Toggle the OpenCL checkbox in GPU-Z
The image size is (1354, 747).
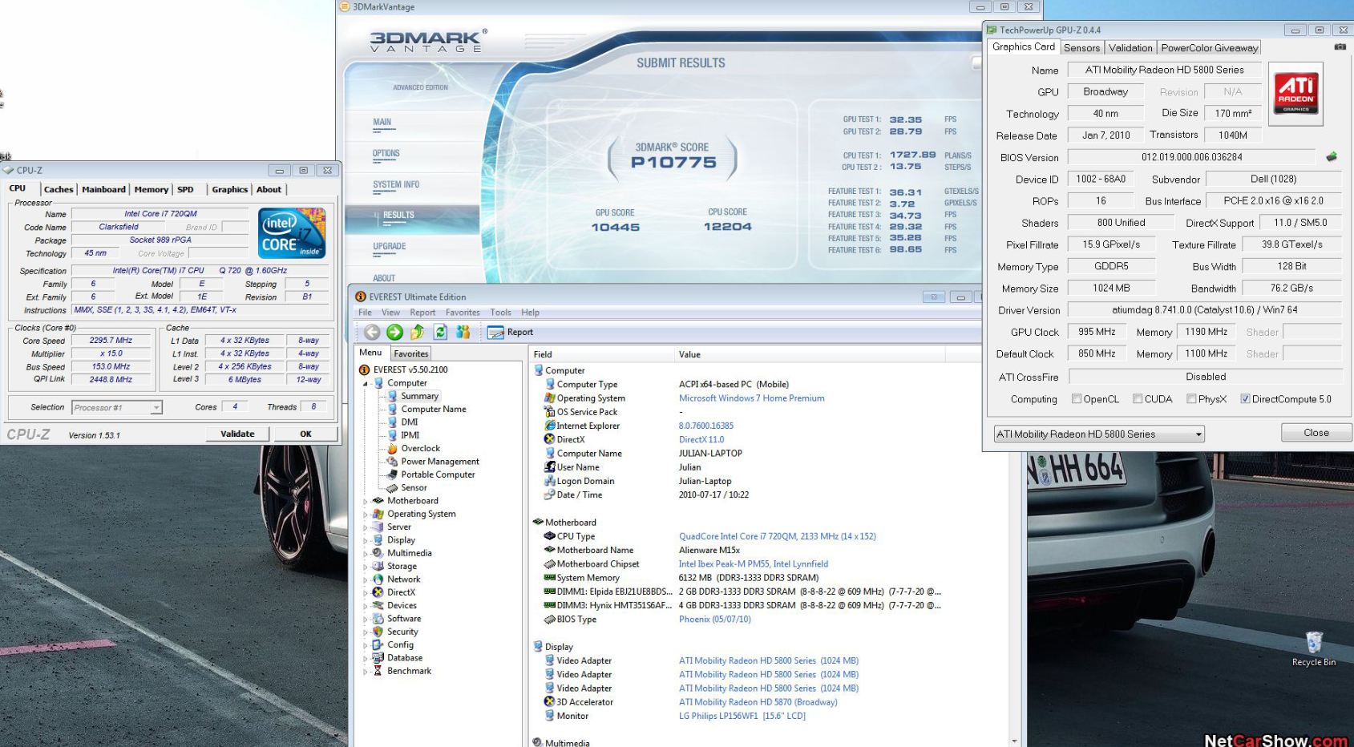1077,399
